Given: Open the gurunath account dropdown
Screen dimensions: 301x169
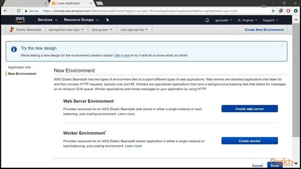Looking at the screenshot, I should 224,20.
